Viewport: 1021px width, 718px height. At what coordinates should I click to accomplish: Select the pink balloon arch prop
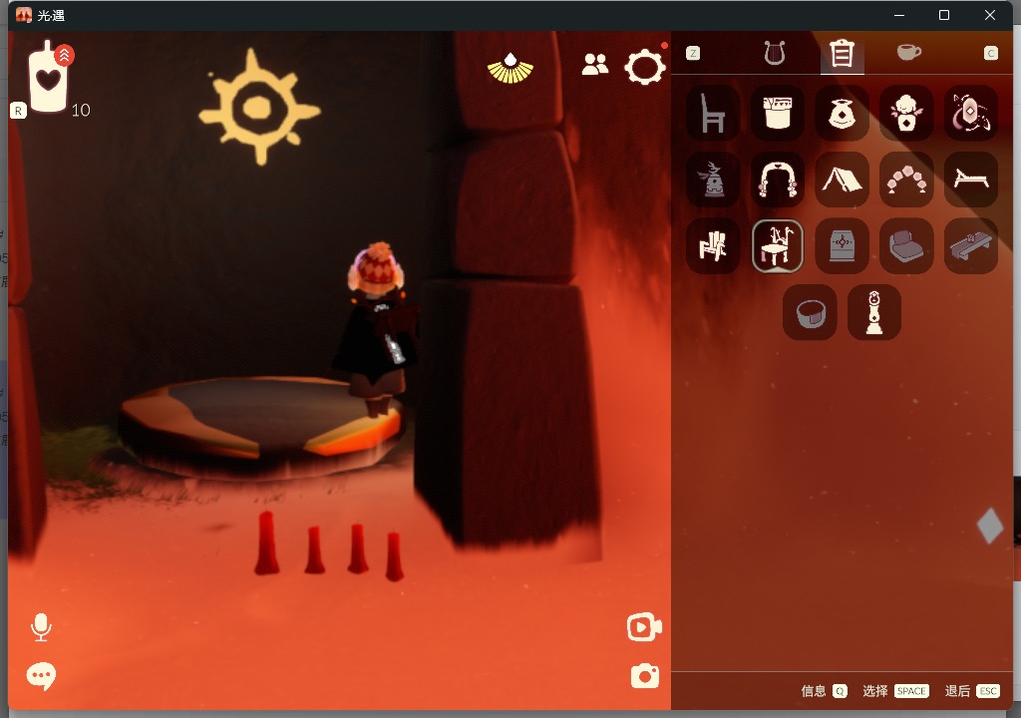point(905,179)
